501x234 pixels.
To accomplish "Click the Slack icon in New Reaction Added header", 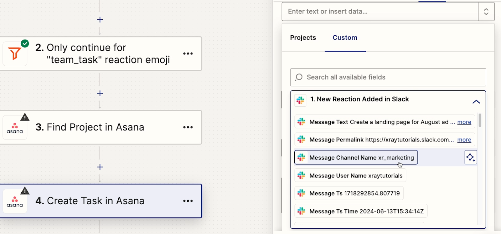I will (x=300, y=100).
